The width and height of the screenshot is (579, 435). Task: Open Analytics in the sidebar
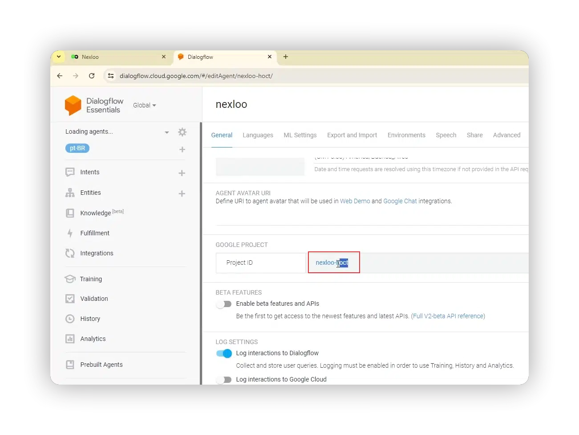coord(93,339)
